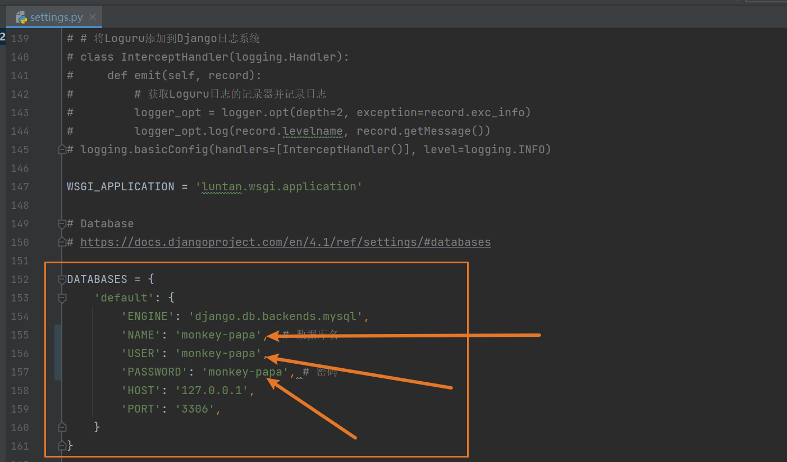Switch to the settings.py editor tab

pos(55,17)
